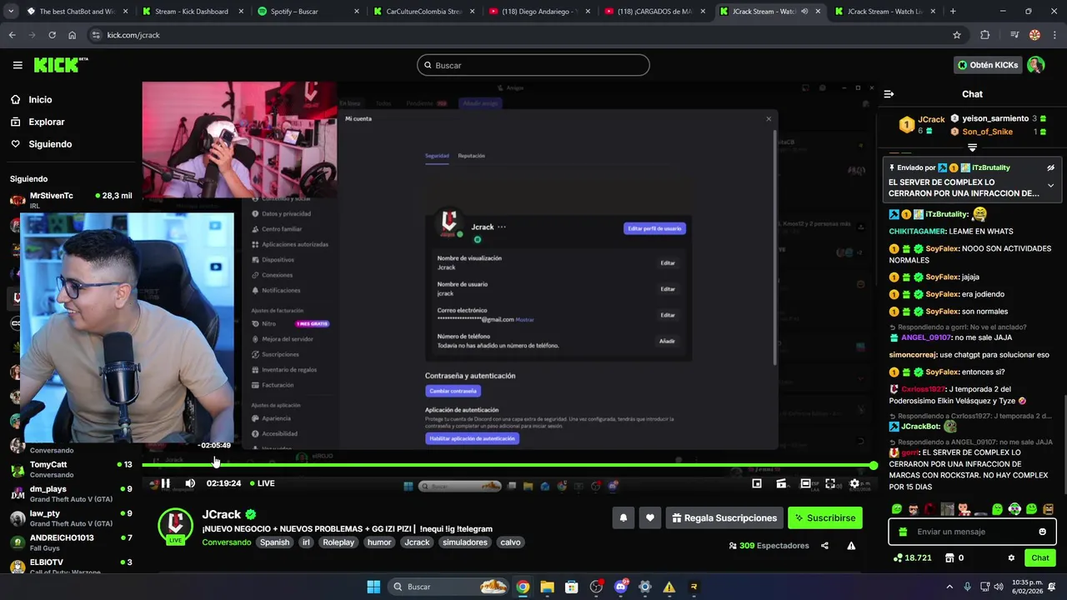Open the Windows Start menu

373,587
